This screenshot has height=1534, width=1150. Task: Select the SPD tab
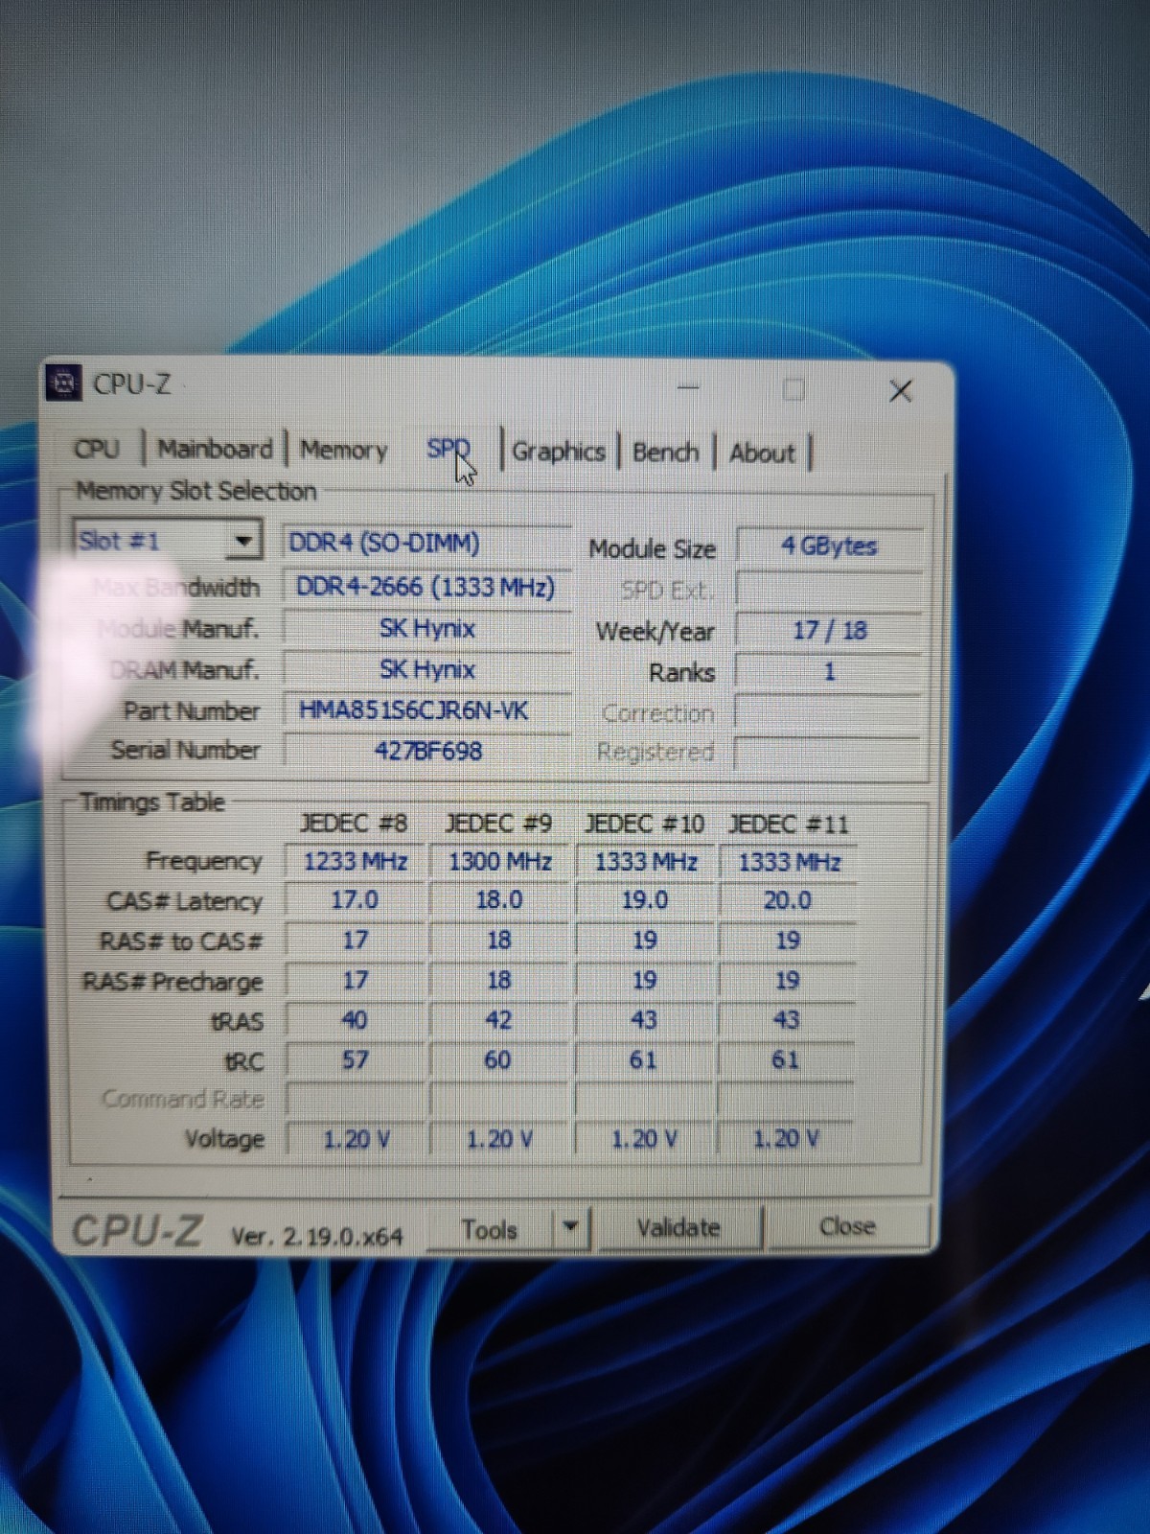pyautogui.click(x=448, y=450)
